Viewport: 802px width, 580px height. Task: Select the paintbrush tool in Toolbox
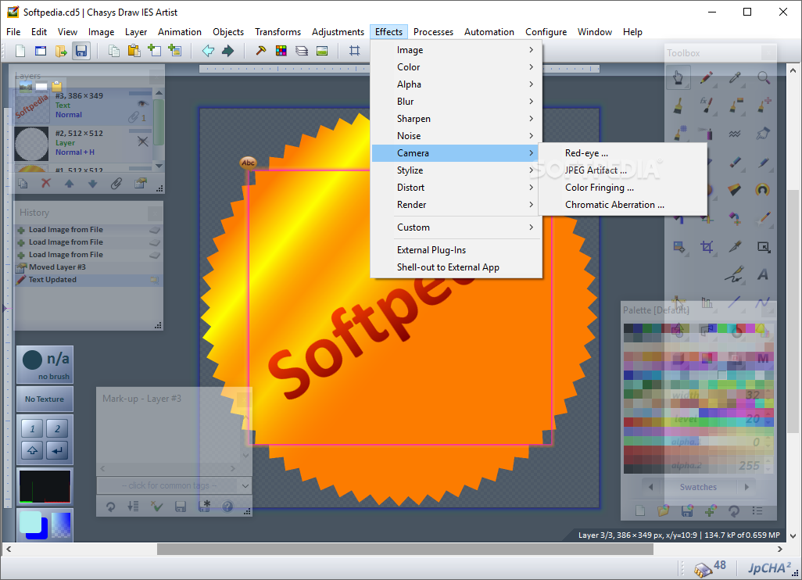point(678,106)
